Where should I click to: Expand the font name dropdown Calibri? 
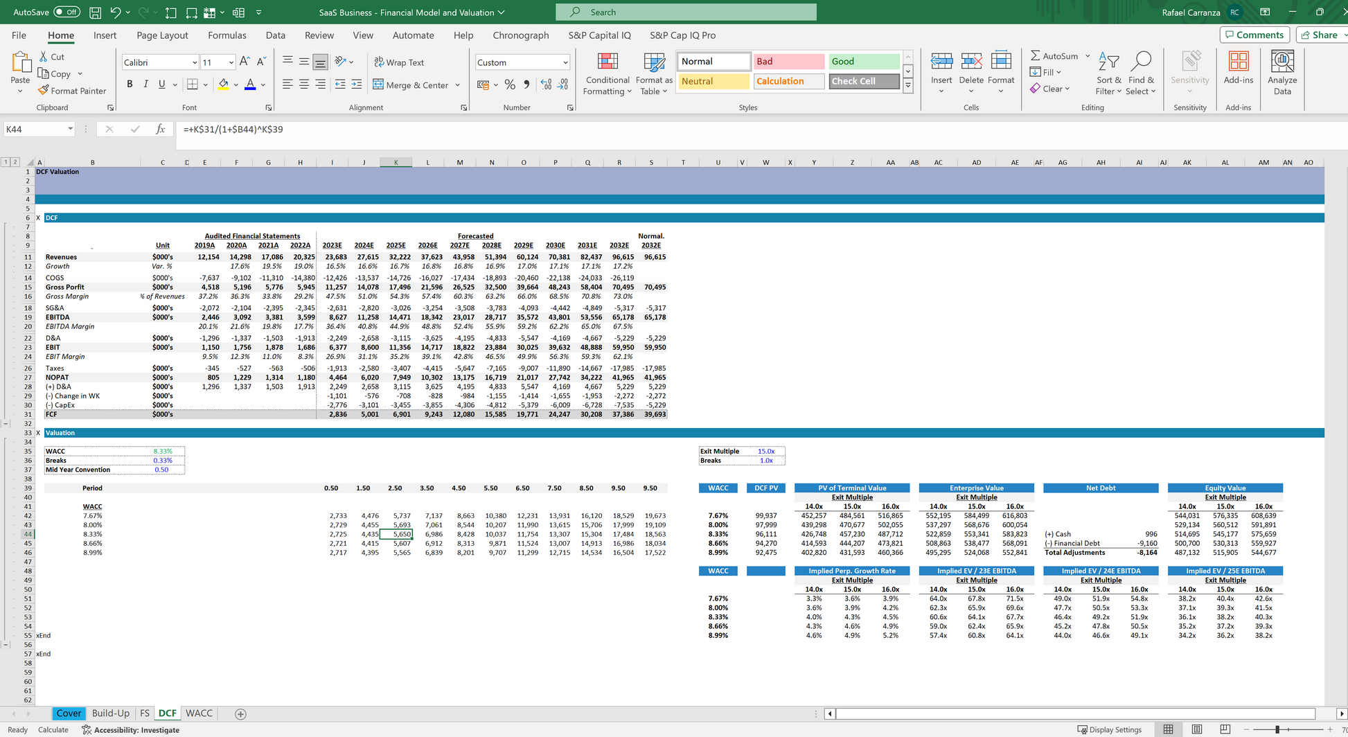[195, 62]
